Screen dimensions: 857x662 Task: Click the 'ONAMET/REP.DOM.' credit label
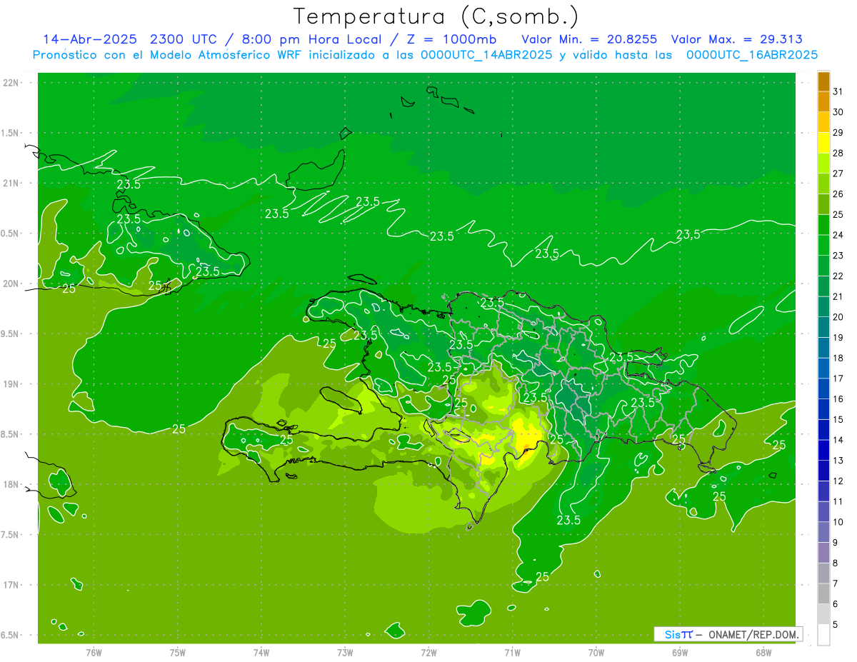pos(755,634)
